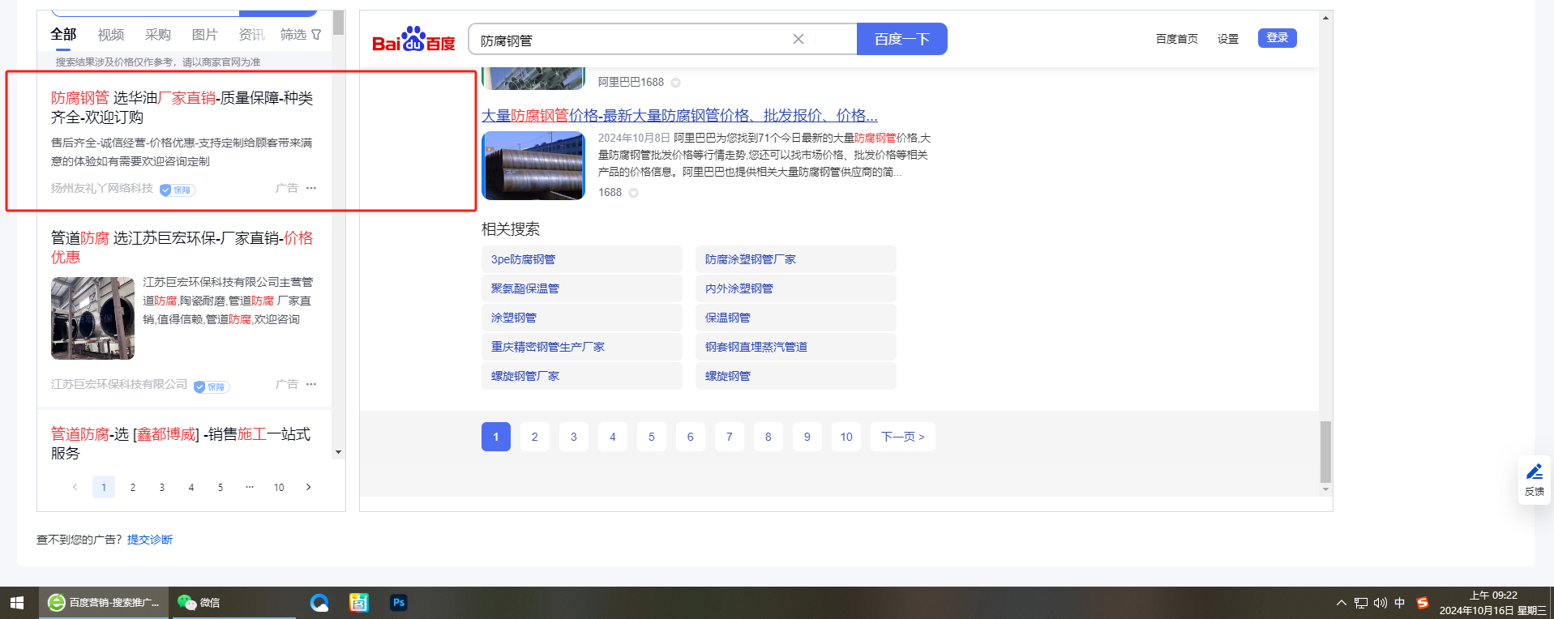Open the 百度首页 link

tap(1177, 39)
